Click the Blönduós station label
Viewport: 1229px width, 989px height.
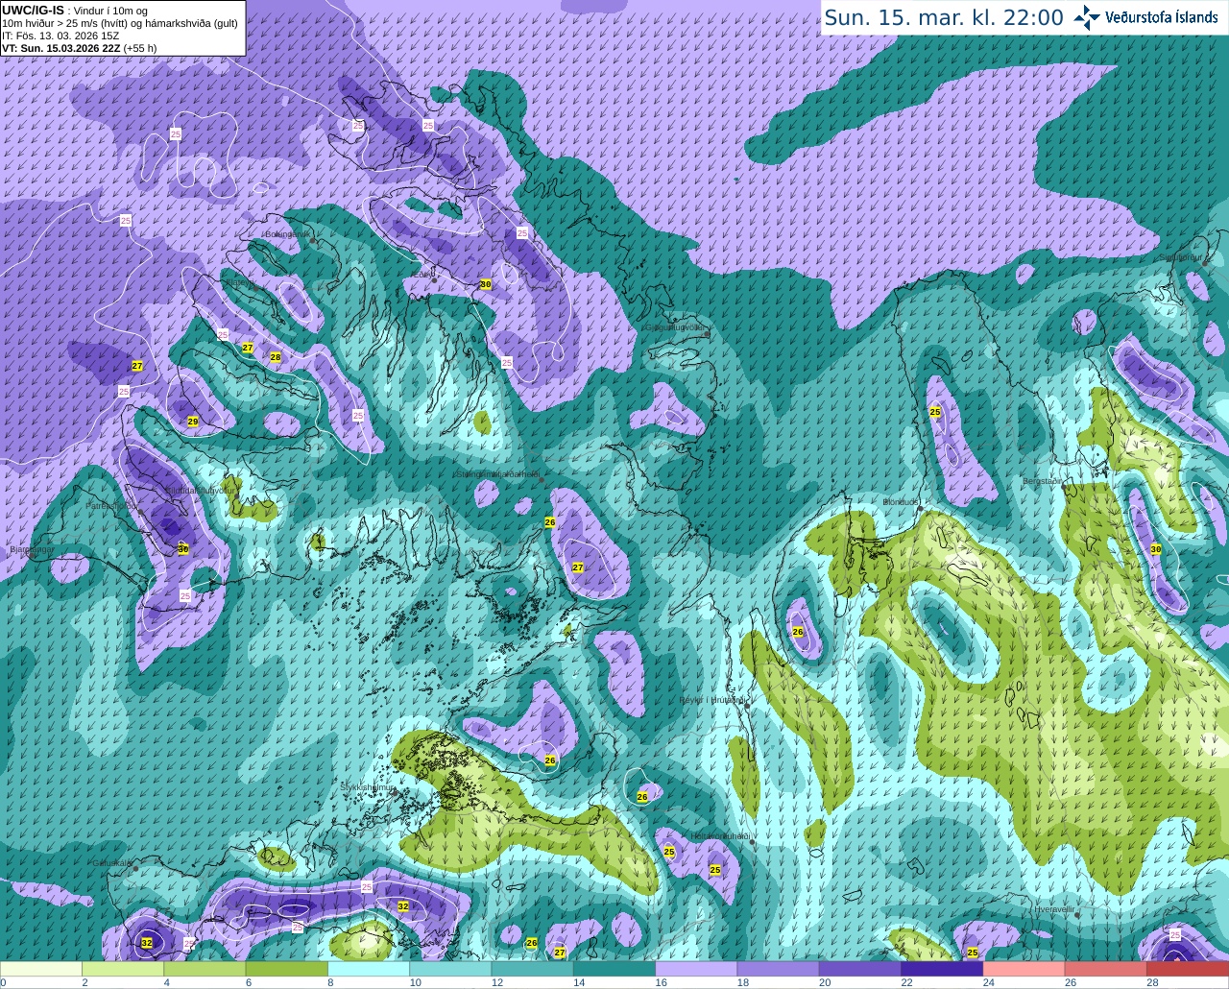click(903, 502)
